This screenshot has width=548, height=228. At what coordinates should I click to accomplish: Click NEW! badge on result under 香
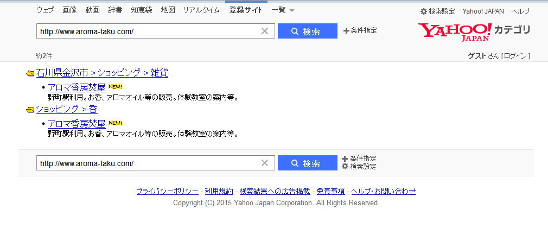pyautogui.click(x=116, y=123)
